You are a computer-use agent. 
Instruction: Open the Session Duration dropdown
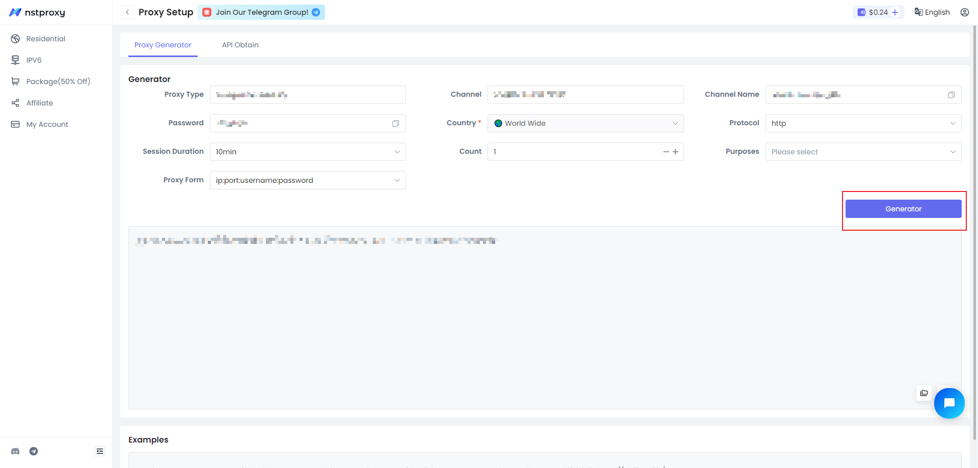308,152
